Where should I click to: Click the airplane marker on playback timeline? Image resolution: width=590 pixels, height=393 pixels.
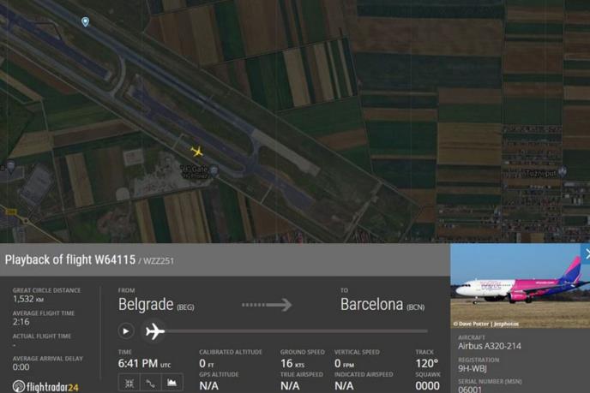(154, 331)
